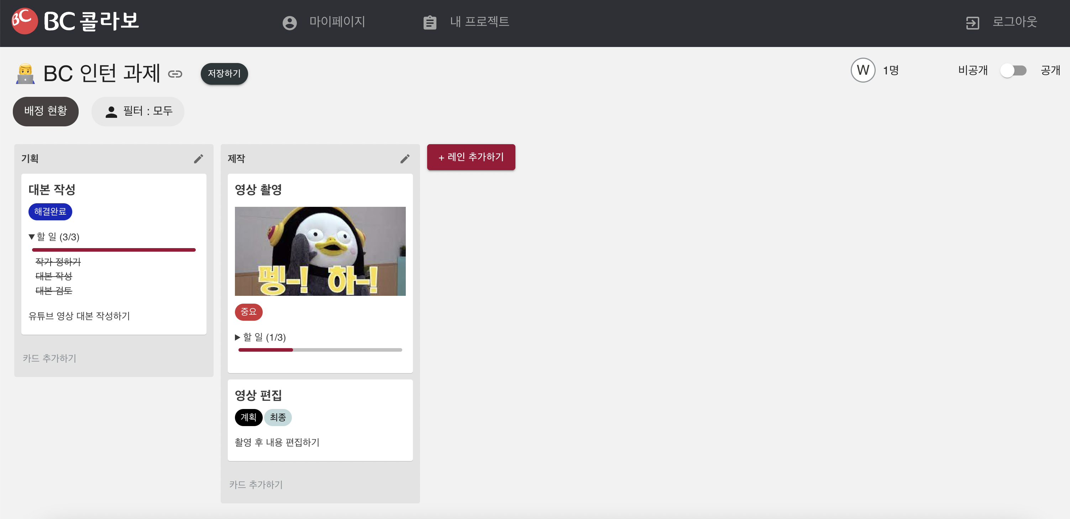Click the 마이페이지 account circle icon
This screenshot has width=1070, height=519.
(289, 22)
